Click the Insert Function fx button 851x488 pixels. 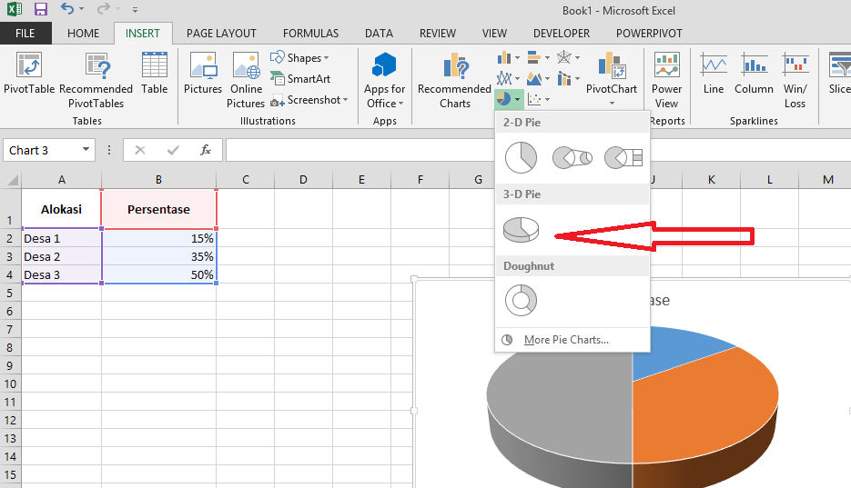[x=206, y=150]
